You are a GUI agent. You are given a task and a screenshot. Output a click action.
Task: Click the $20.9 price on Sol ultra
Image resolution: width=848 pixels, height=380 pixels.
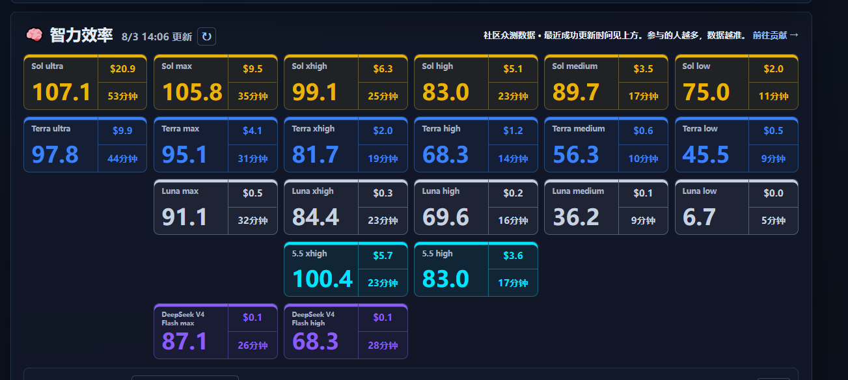coord(122,69)
